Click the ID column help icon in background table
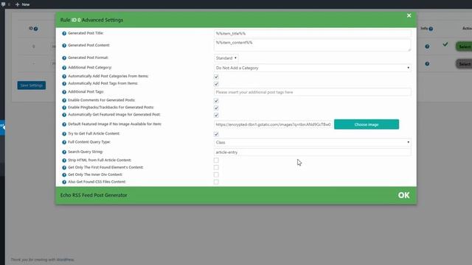 click(36, 29)
